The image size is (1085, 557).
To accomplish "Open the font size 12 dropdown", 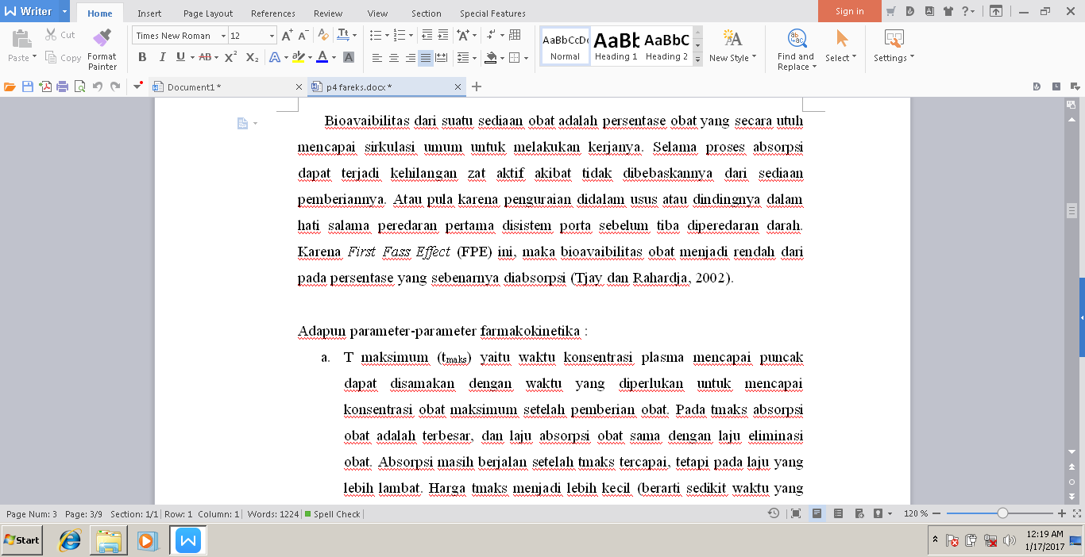I will (x=272, y=36).
